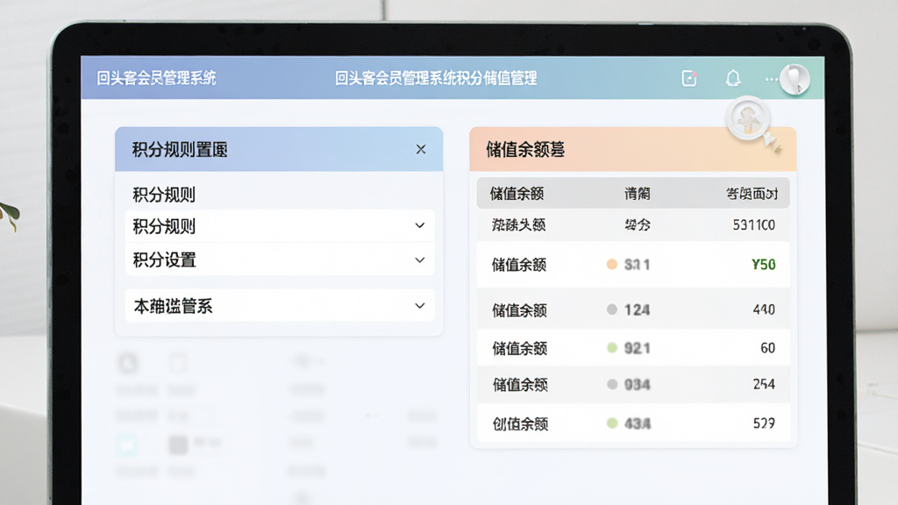Screen dimensions: 898x505
Task: Select the row with code 124
Action: pyautogui.click(x=633, y=309)
